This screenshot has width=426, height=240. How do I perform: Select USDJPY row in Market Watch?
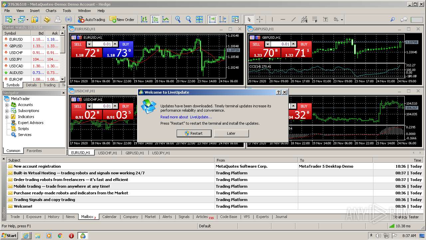(31, 59)
